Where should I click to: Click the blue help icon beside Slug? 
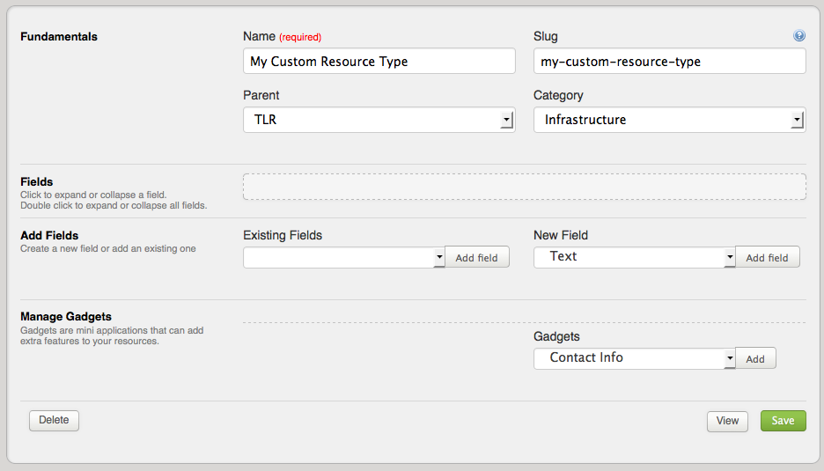coord(798,35)
